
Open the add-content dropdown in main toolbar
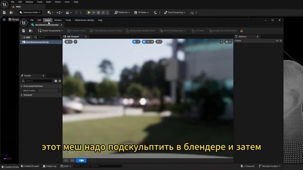[50, 13]
